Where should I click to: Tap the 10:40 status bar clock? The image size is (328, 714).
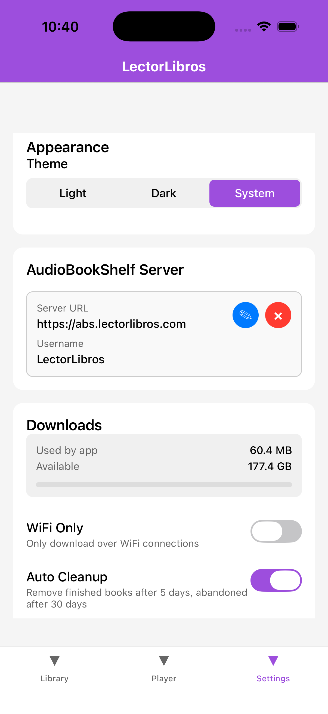pos(60,27)
